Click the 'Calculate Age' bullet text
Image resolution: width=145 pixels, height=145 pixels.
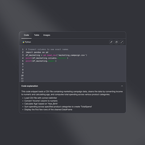pos(41,104)
